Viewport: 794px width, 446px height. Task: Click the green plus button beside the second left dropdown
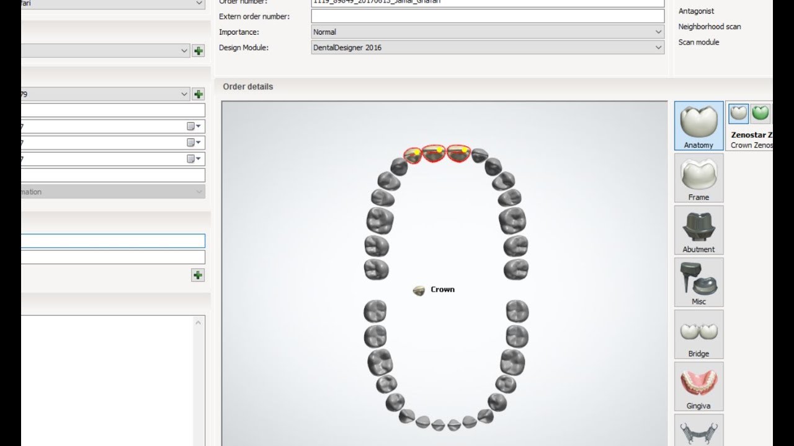coord(198,51)
